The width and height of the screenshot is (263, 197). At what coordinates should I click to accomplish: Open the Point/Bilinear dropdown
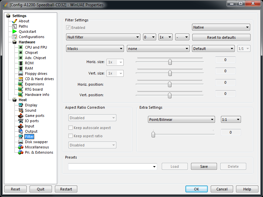coord(181,120)
